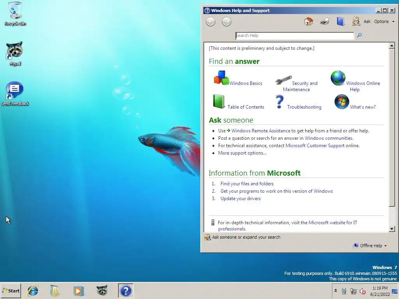
Task: Open Find your files and folders
Action: point(247,184)
